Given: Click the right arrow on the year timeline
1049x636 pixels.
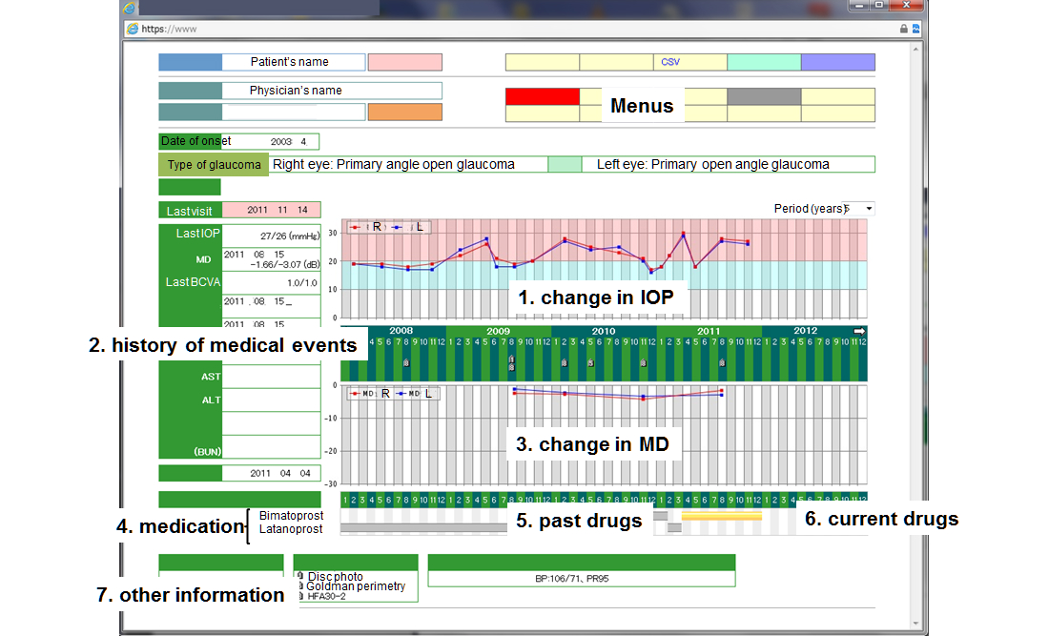Looking at the screenshot, I should pos(858,331).
